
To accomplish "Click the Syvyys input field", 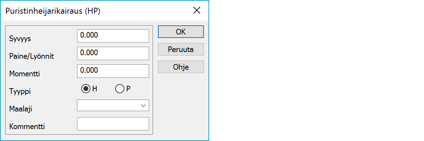I will 113,36.
